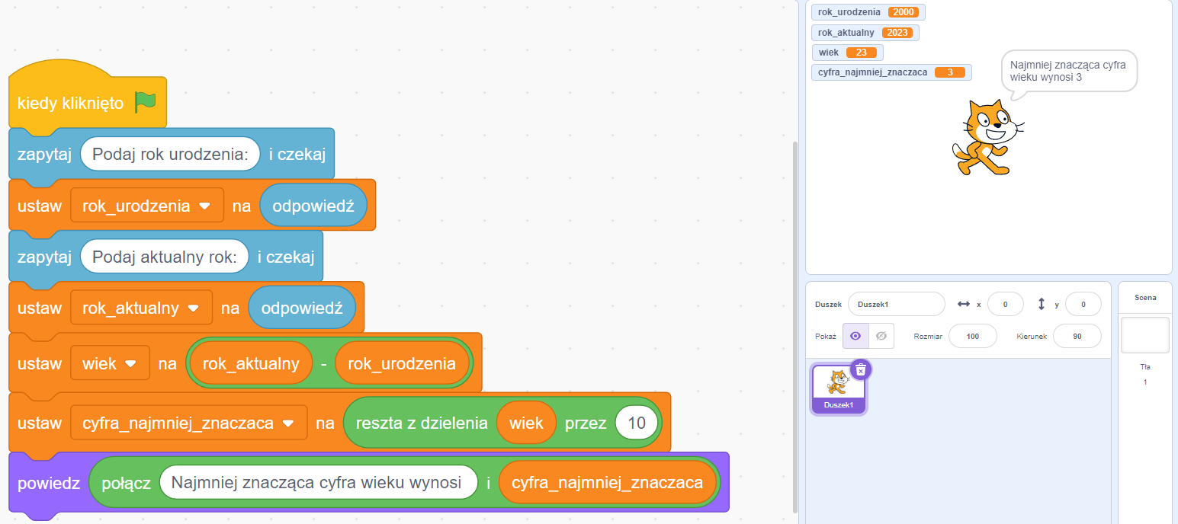This screenshot has height=524, width=1178.
Task: Click the Duszek1 name input field
Action: coord(897,304)
